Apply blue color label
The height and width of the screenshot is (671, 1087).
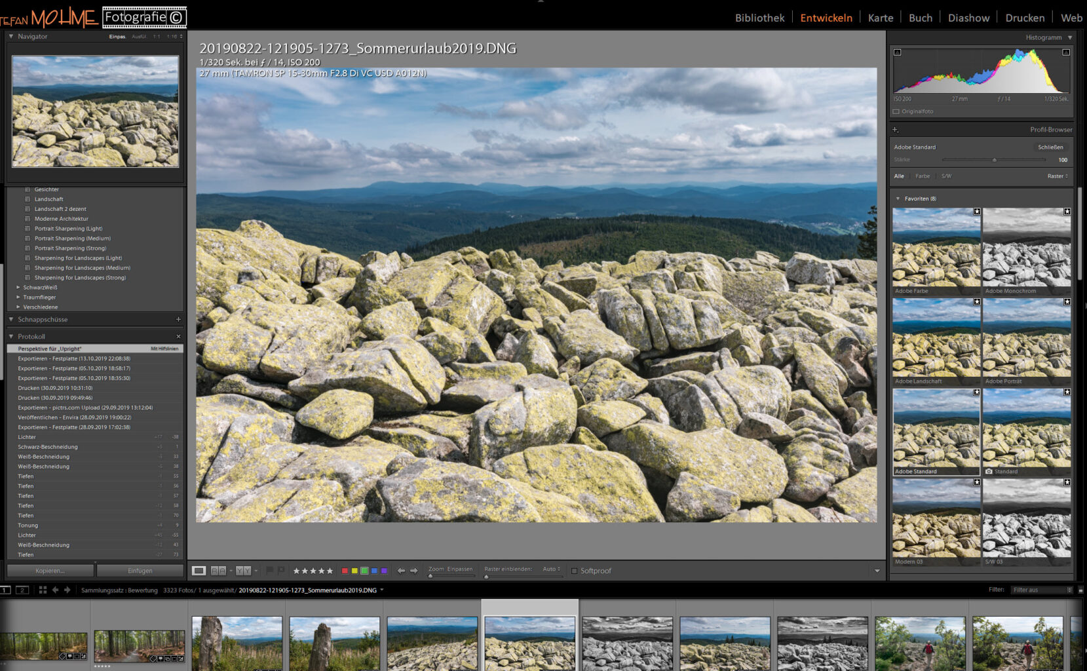(x=374, y=571)
